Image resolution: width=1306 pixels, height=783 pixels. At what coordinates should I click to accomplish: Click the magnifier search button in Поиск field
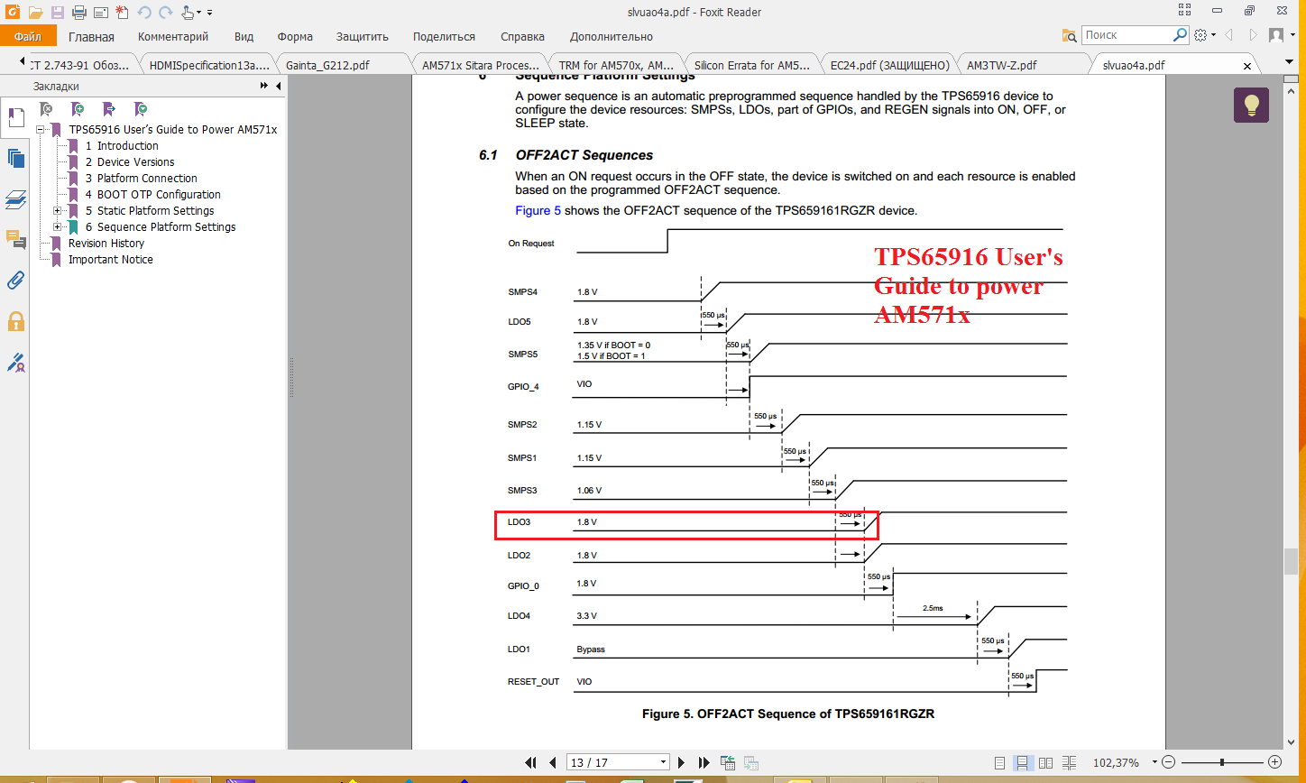(x=1180, y=35)
